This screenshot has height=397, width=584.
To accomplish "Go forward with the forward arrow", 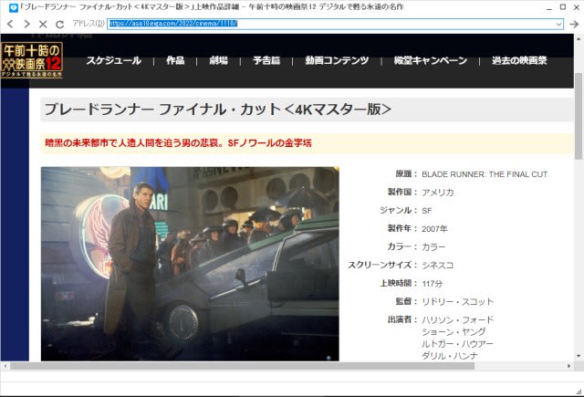I will point(26,24).
